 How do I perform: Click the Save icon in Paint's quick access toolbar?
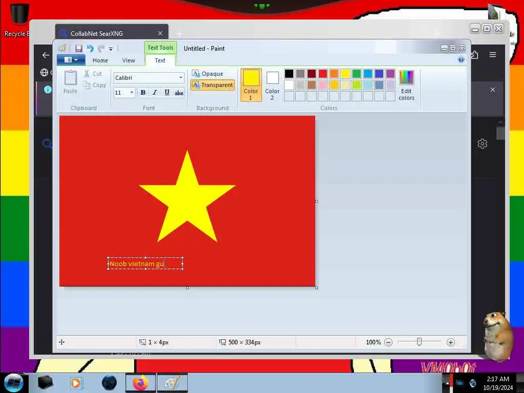pos(78,49)
